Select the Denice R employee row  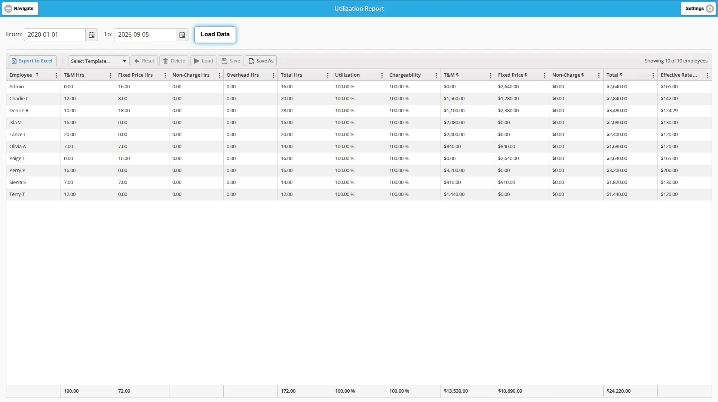pos(359,111)
